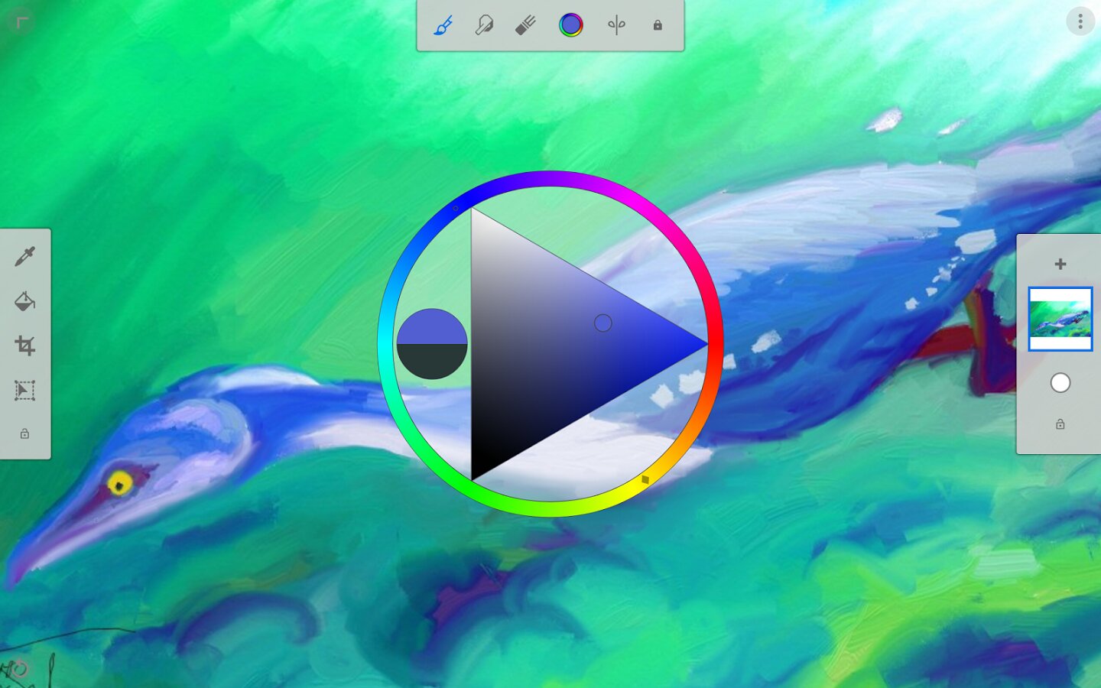Screen dimensions: 1101x688
Task: Select the finger smudge tool
Action: (484, 26)
